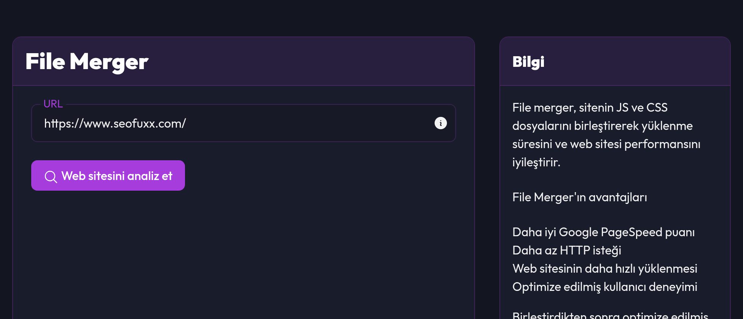Click the purple URL field label
This screenshot has width=743, height=319.
[53, 104]
